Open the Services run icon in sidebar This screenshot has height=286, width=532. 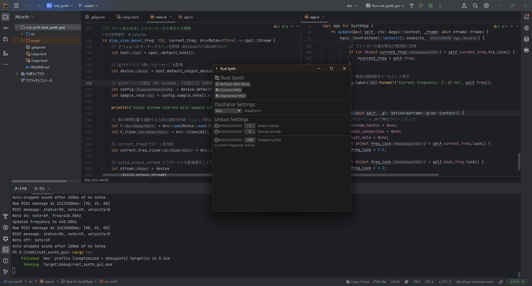coord(6,228)
